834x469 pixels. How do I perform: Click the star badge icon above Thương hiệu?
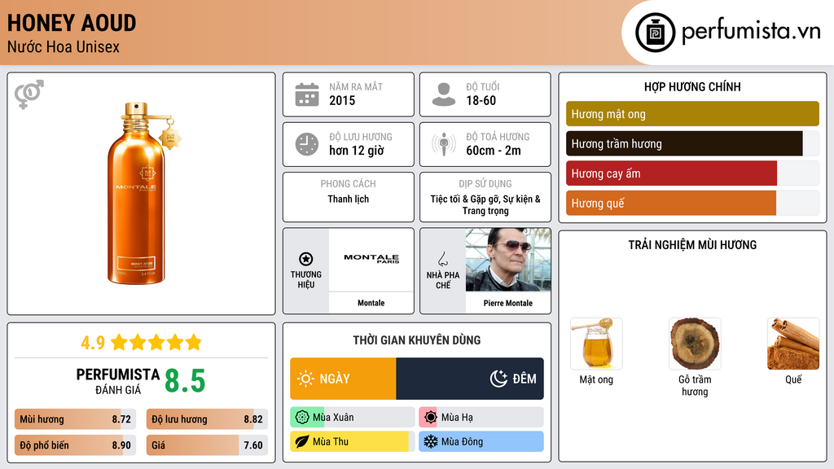pos(306,259)
